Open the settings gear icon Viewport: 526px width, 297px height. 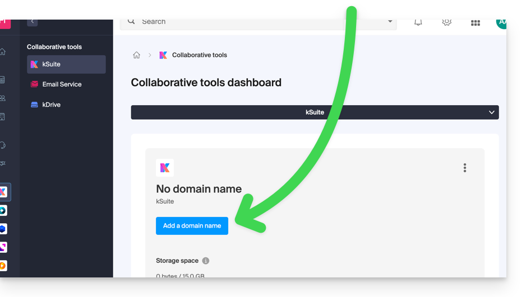click(446, 22)
